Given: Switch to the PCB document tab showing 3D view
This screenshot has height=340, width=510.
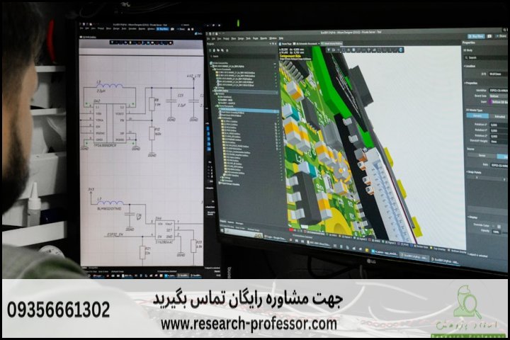Looking at the screenshot, I should click(331, 44).
